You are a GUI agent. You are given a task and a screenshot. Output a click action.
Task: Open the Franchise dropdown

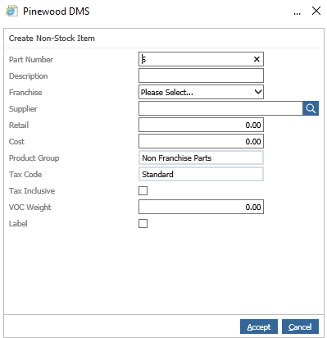pos(201,92)
